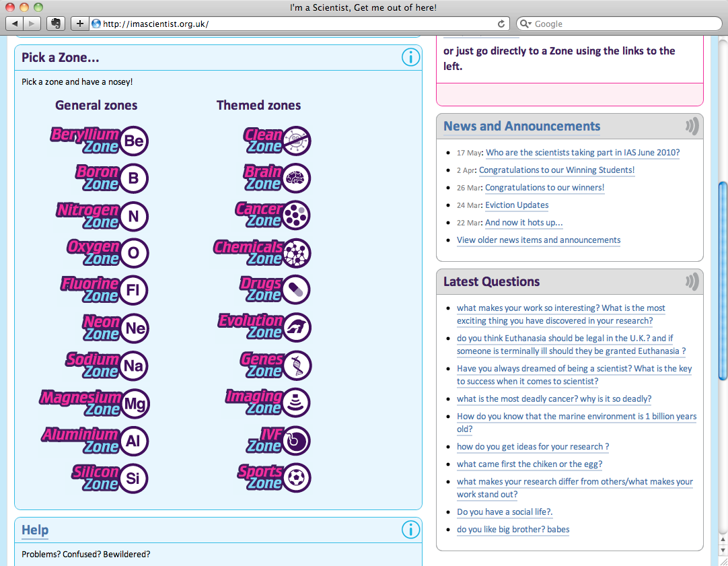This screenshot has width=728, height=566.
Task: Open the Evernote toolbar icon
Action: tap(56, 24)
